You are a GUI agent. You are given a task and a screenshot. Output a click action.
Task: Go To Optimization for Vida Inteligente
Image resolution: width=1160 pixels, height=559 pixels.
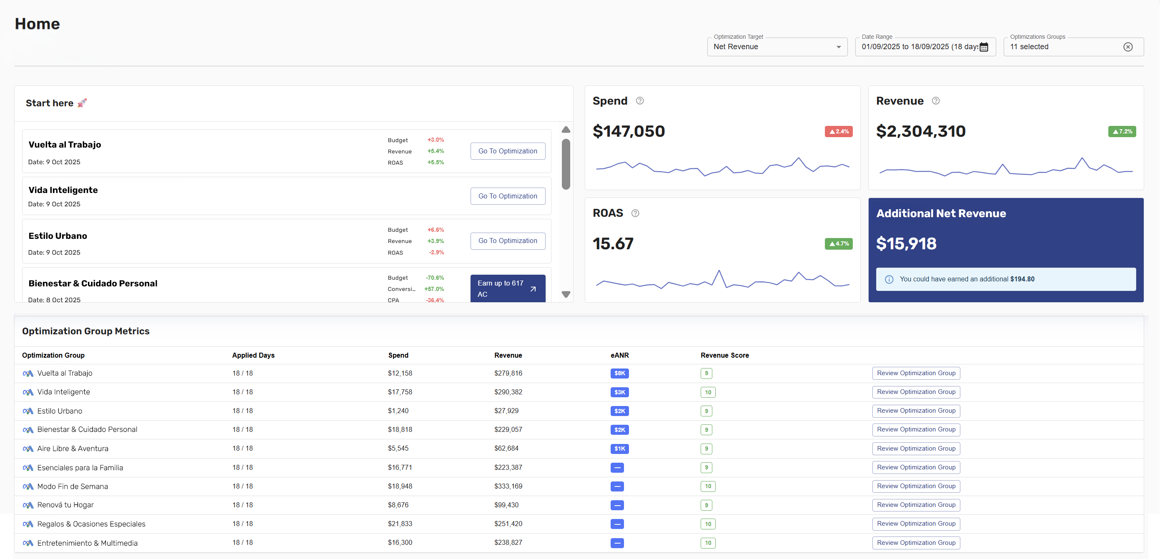[508, 196]
